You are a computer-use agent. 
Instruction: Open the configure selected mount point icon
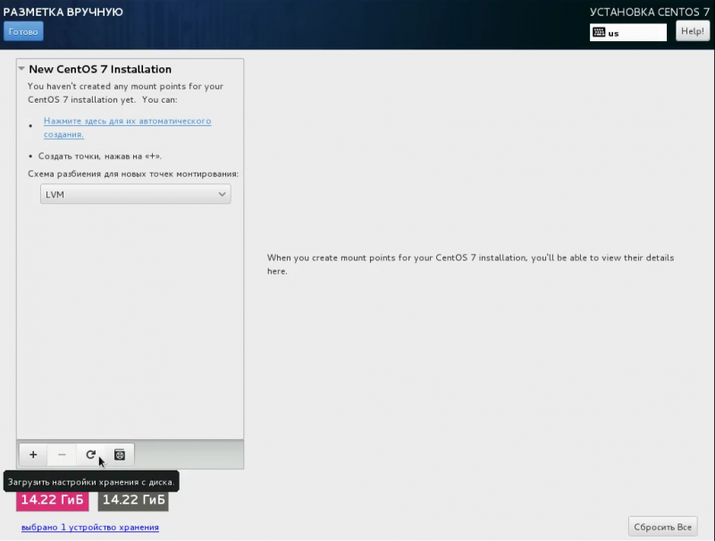click(x=120, y=455)
